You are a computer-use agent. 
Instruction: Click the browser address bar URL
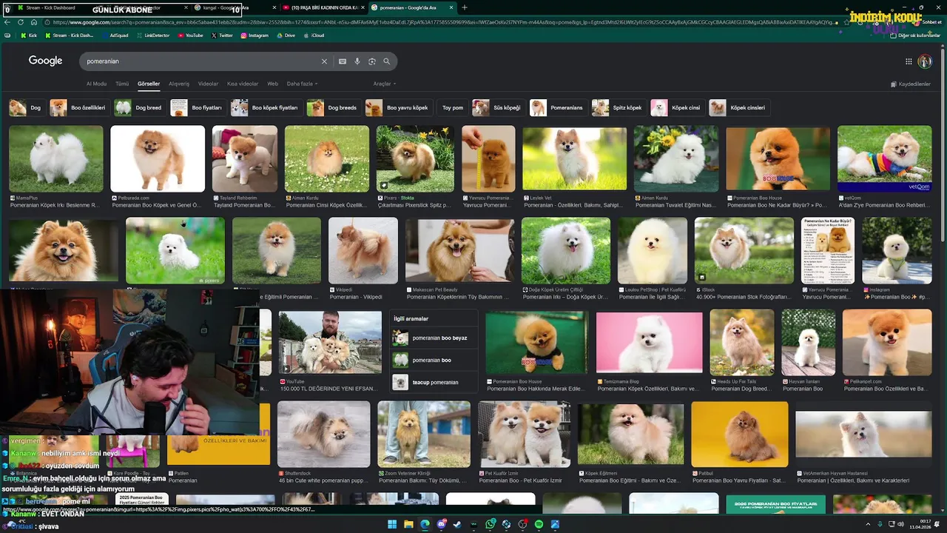pos(440,22)
